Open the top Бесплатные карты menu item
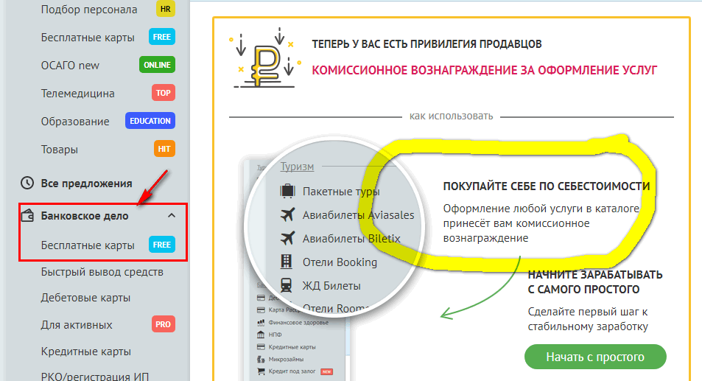This screenshot has width=702, height=381. (88, 37)
